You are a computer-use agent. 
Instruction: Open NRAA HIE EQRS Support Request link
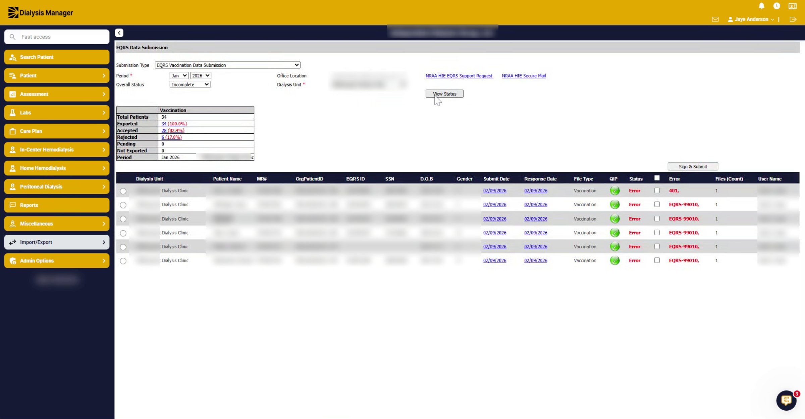pos(459,76)
